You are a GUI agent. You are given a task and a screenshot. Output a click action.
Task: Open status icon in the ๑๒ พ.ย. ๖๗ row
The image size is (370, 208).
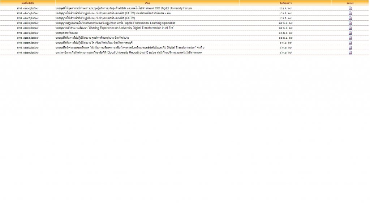click(x=350, y=38)
